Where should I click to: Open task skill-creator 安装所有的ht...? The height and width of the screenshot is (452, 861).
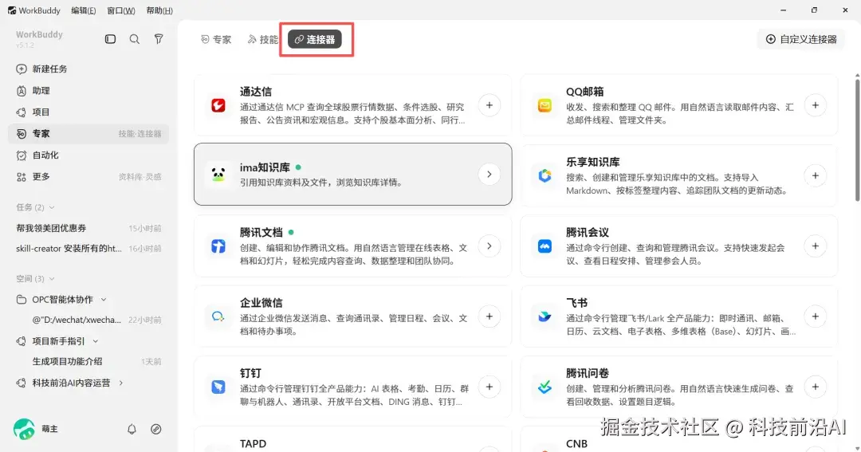(88, 249)
